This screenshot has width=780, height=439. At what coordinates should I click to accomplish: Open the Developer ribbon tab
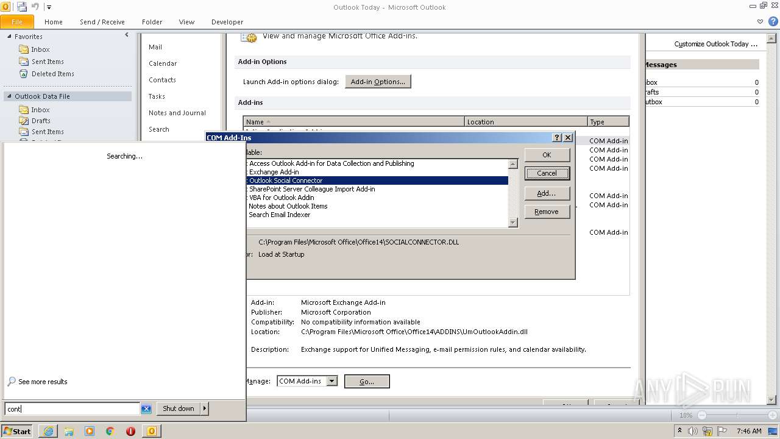pyautogui.click(x=227, y=22)
